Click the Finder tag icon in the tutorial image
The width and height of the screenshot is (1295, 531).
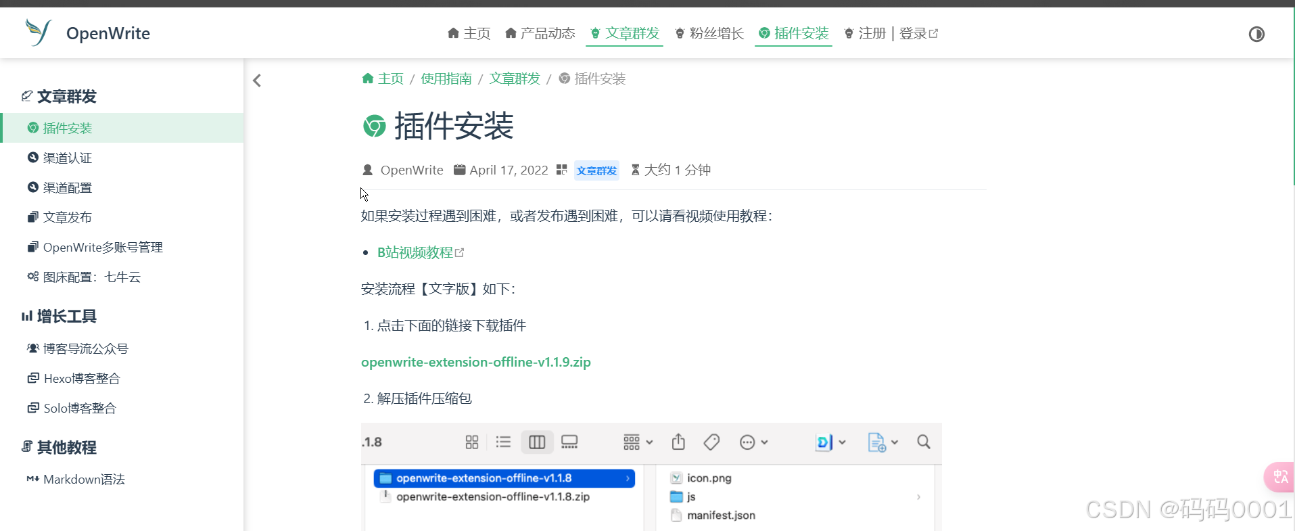(711, 442)
